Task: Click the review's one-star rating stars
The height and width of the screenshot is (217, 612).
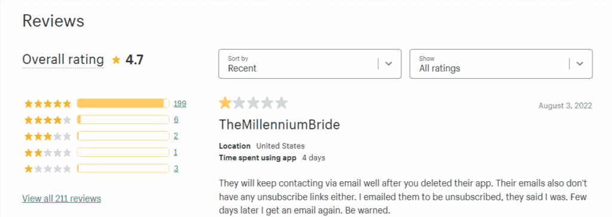Action: pos(253,103)
